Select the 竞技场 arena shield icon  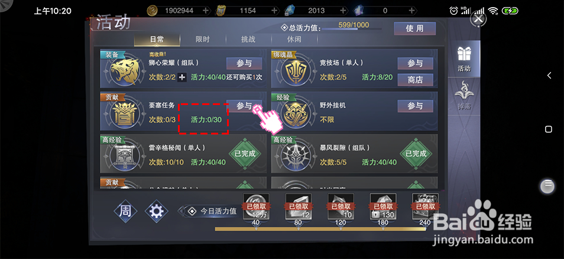pyautogui.click(x=295, y=70)
